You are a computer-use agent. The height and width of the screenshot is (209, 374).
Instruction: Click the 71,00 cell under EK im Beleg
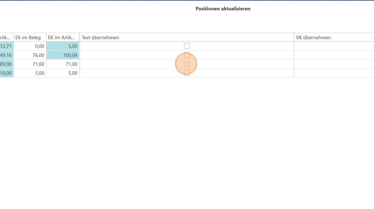pyautogui.click(x=30, y=64)
